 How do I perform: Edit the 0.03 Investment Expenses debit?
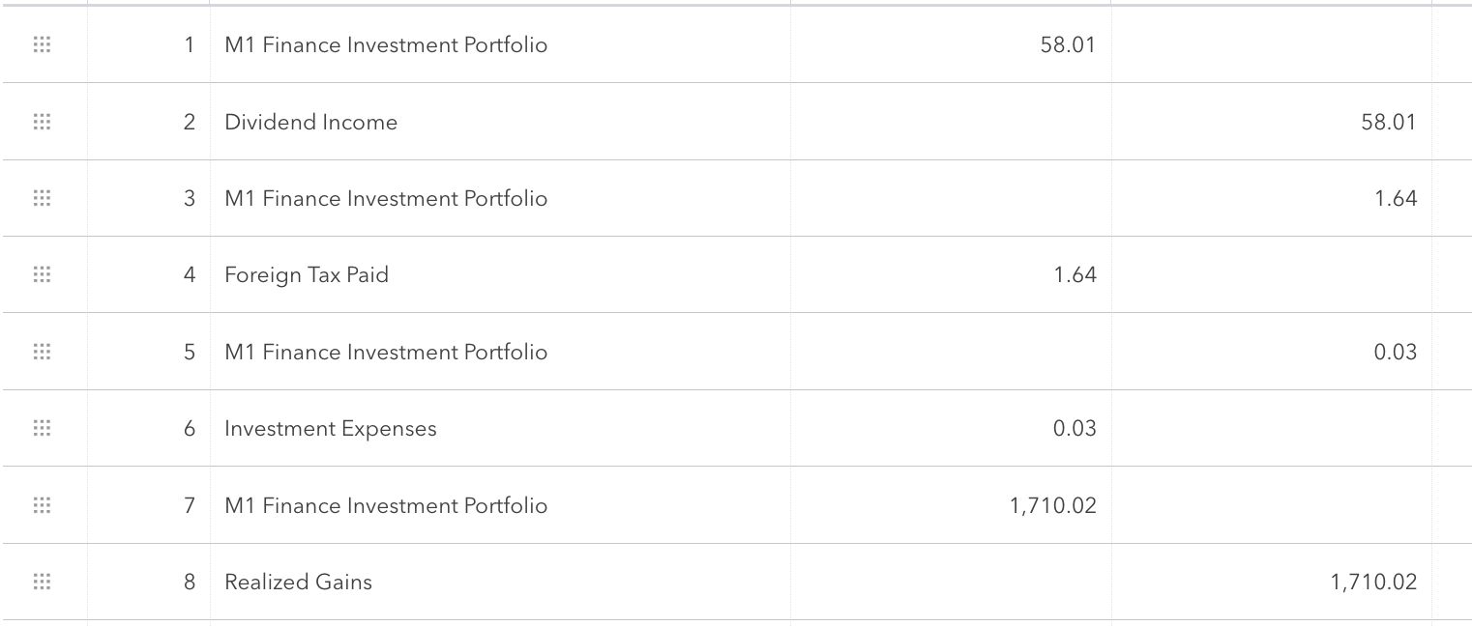point(1075,428)
